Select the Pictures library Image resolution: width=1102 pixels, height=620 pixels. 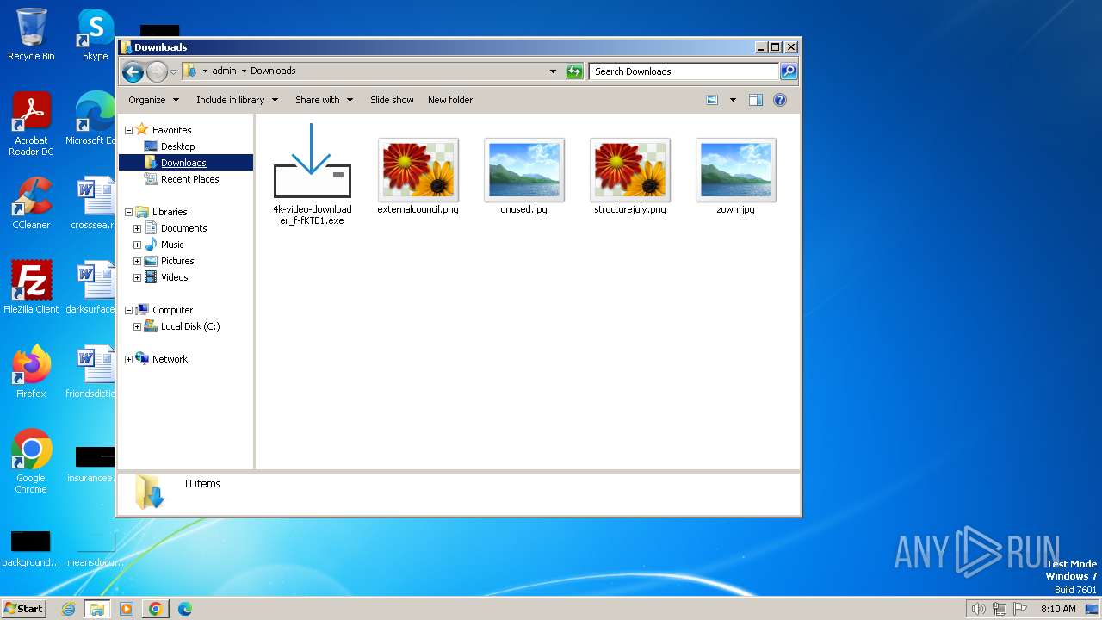coord(176,261)
